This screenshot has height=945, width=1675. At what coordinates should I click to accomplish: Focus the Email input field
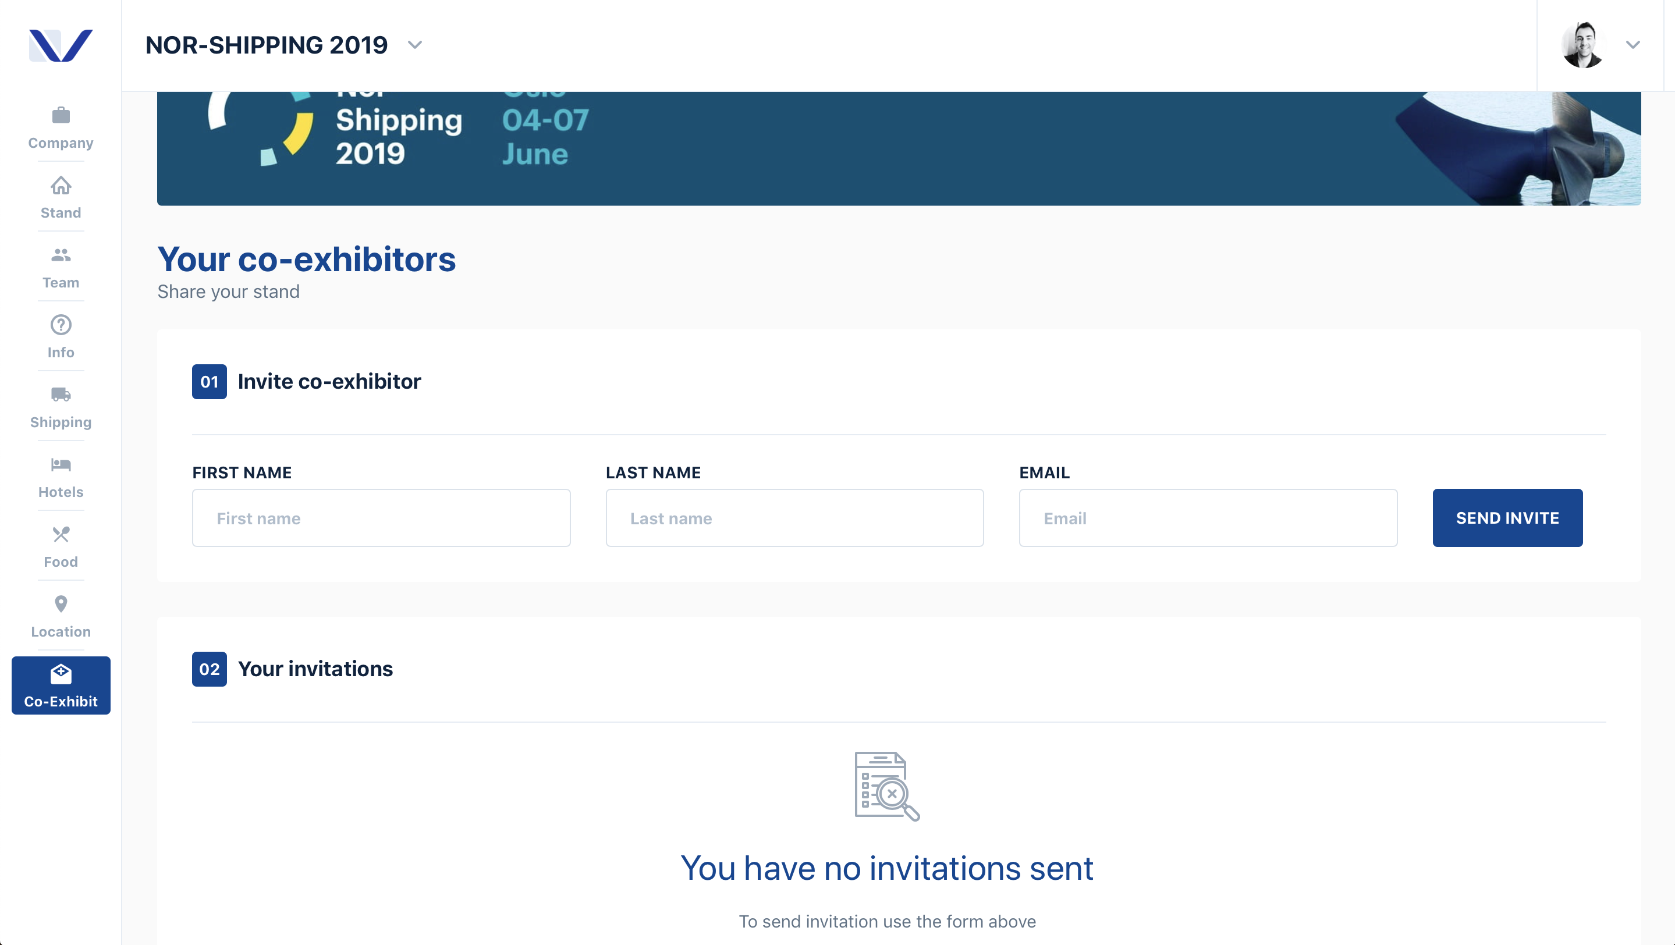[x=1208, y=518]
